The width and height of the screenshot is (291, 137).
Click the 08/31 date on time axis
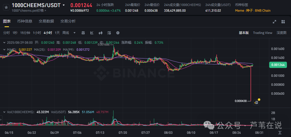[259, 133]
